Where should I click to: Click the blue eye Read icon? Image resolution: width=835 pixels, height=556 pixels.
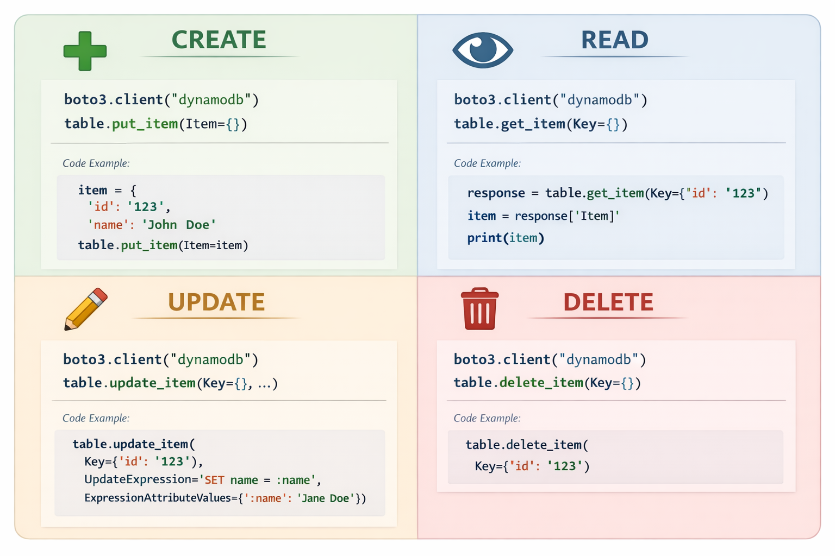point(483,50)
